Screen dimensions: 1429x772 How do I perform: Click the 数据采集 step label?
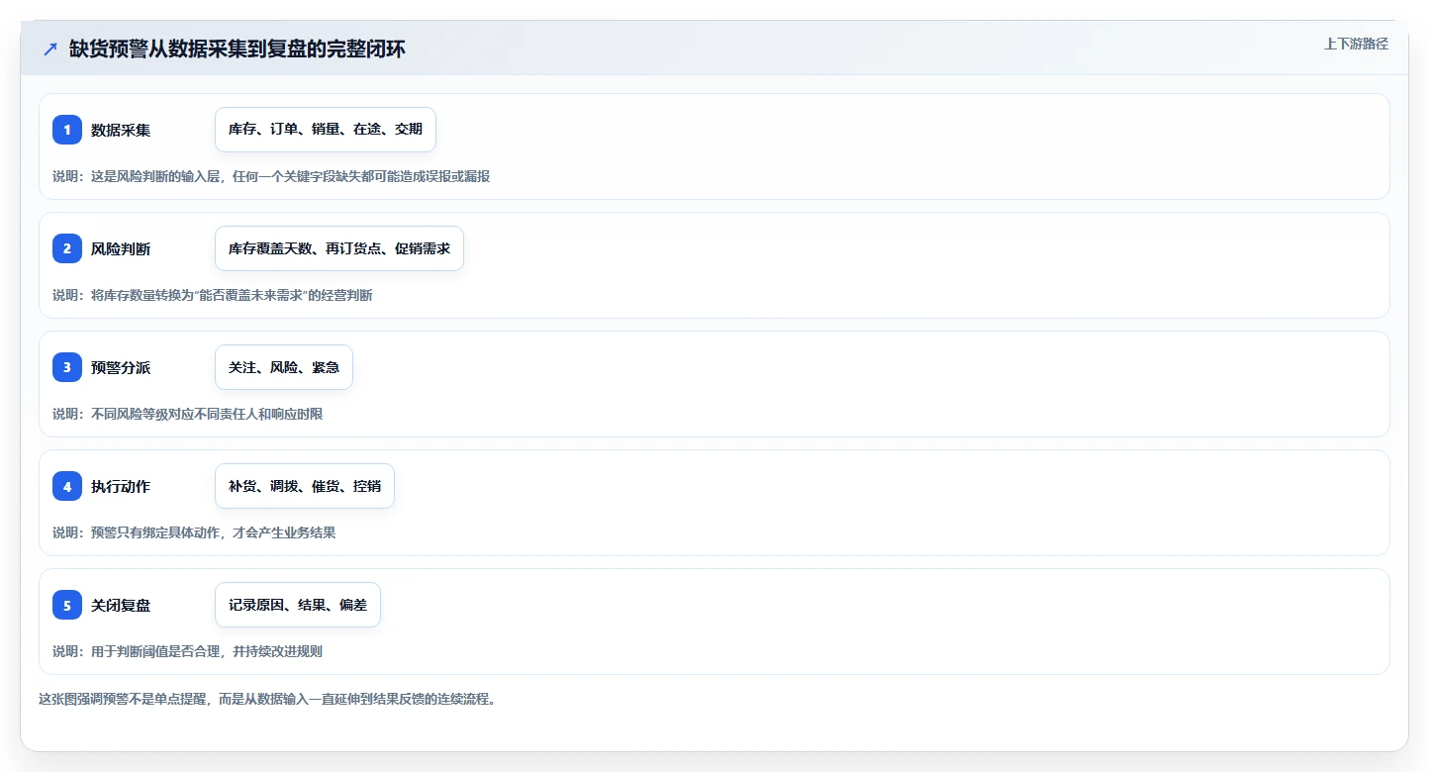tap(121, 130)
